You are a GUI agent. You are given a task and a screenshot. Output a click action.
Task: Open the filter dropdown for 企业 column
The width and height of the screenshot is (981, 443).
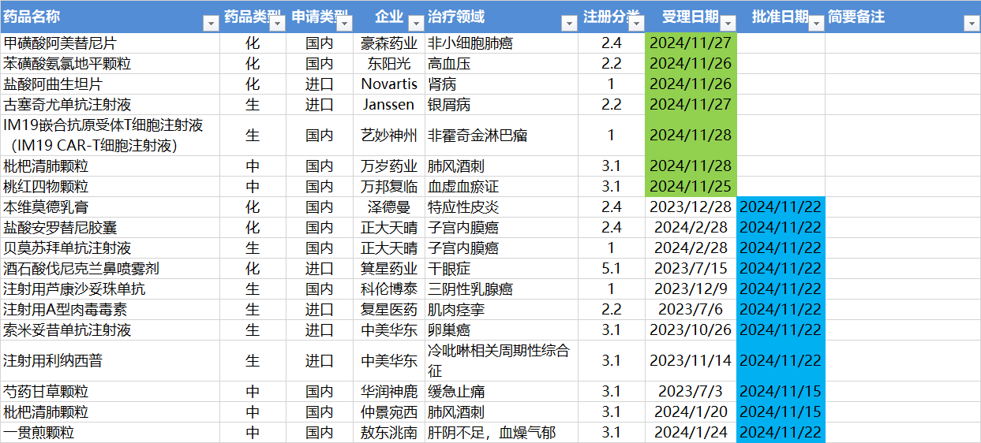click(415, 24)
